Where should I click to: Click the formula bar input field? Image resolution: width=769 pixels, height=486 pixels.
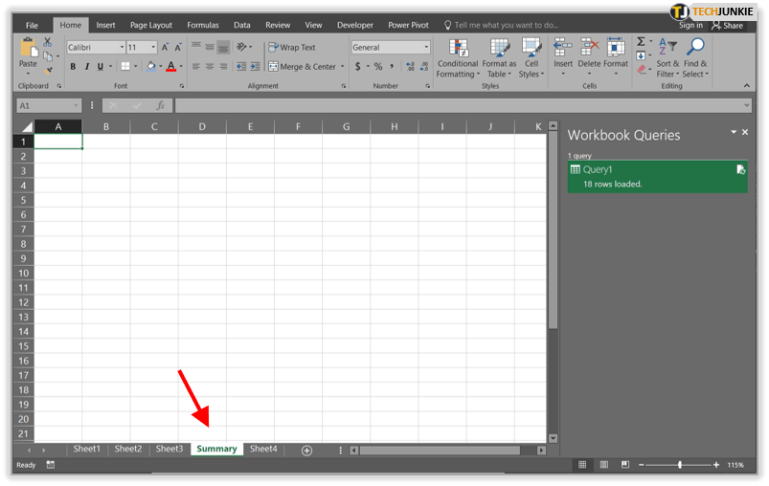(460, 105)
